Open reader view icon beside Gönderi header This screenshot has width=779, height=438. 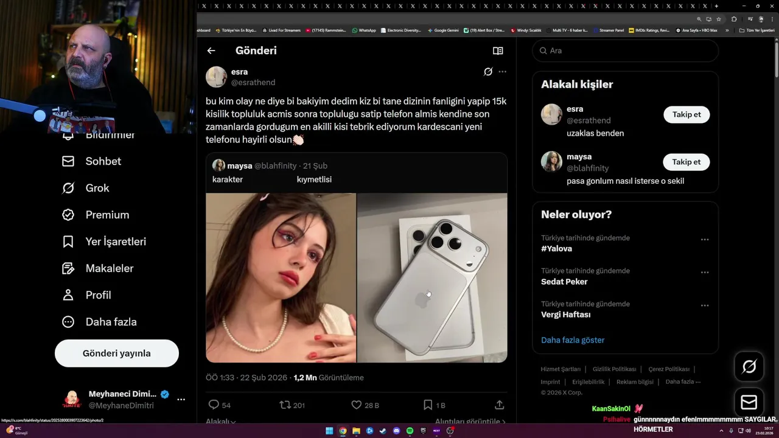coord(498,50)
